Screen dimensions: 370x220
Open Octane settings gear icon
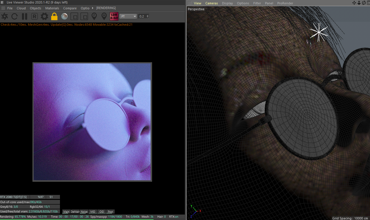click(x=44, y=16)
